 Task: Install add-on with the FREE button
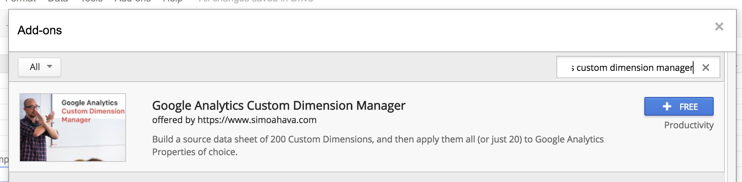pyautogui.click(x=679, y=107)
